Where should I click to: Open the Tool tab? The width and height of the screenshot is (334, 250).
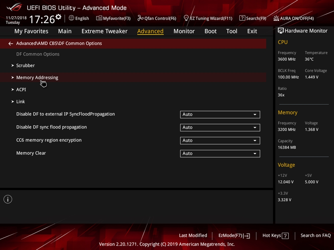231,31
